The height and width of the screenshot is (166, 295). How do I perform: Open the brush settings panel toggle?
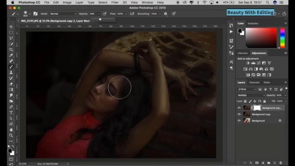coord(35,14)
